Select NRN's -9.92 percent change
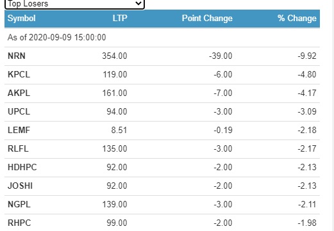 307,56
